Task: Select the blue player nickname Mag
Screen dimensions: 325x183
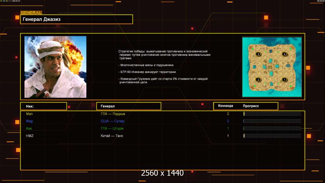Action: [x=29, y=121]
